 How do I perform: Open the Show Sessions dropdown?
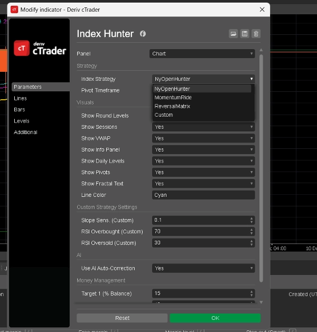pos(203,127)
